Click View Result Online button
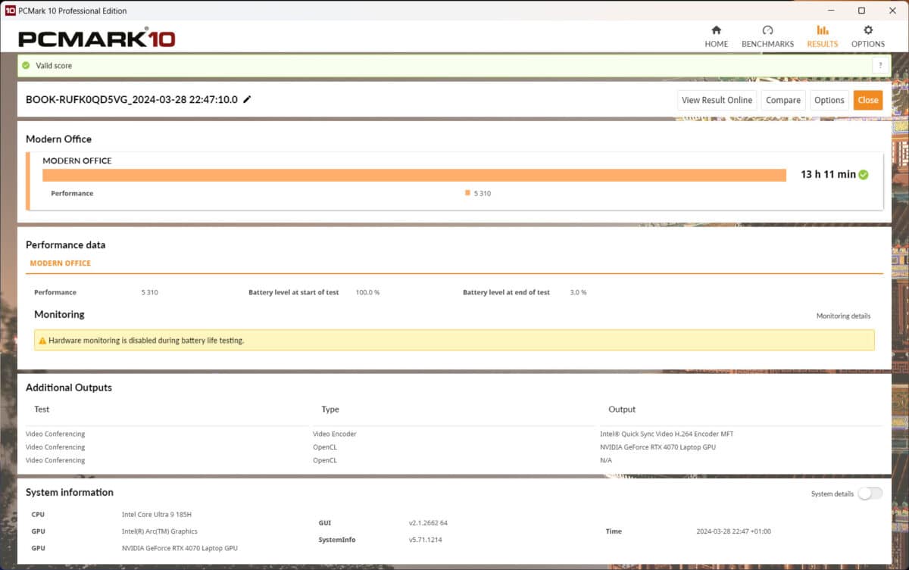The width and height of the screenshot is (909, 570). tap(717, 100)
